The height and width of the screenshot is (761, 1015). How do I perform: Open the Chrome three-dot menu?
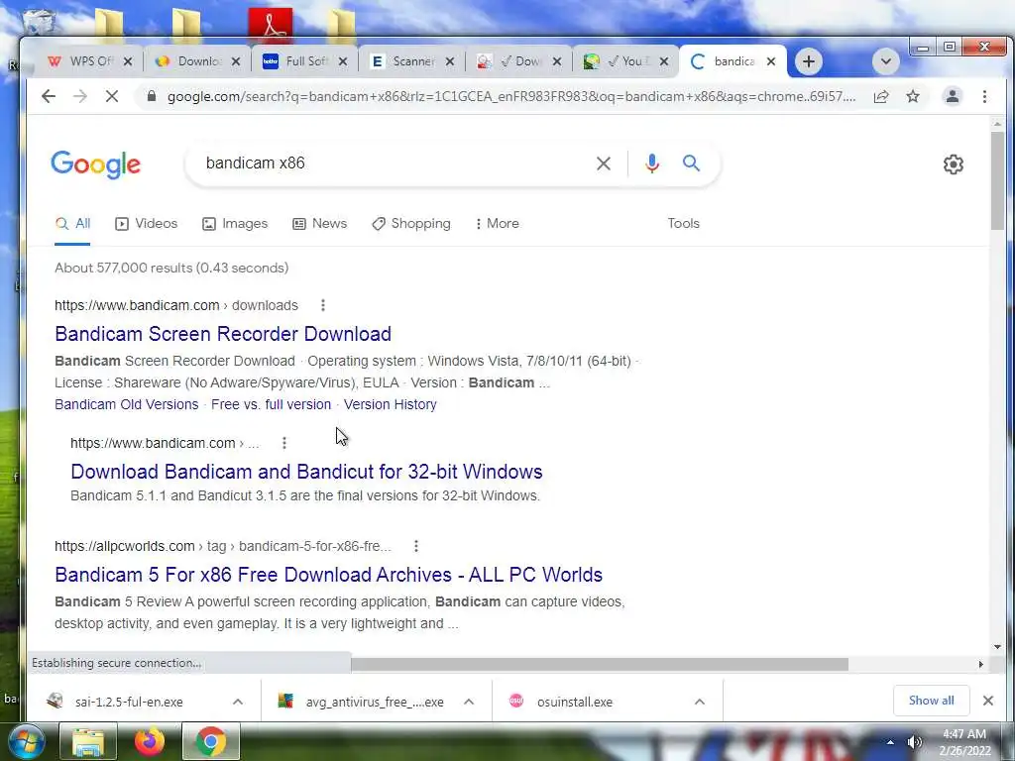click(x=984, y=96)
